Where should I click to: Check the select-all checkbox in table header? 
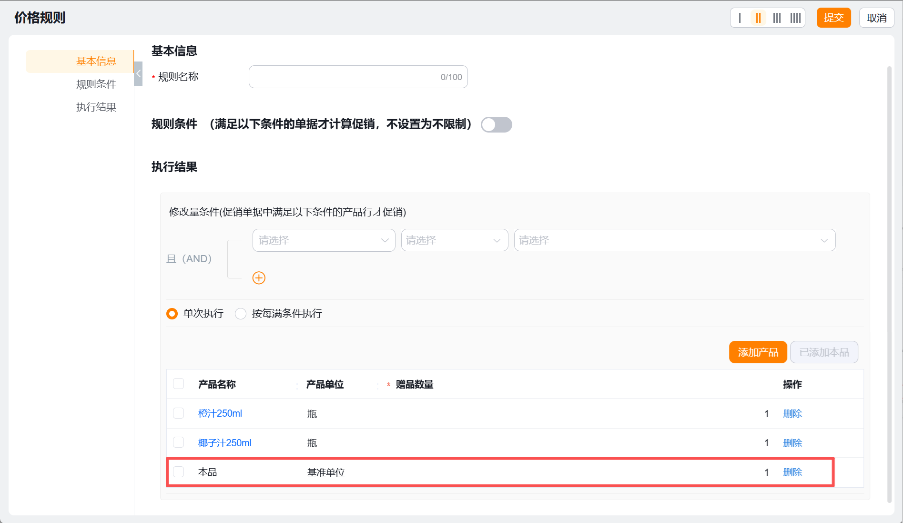(x=179, y=384)
